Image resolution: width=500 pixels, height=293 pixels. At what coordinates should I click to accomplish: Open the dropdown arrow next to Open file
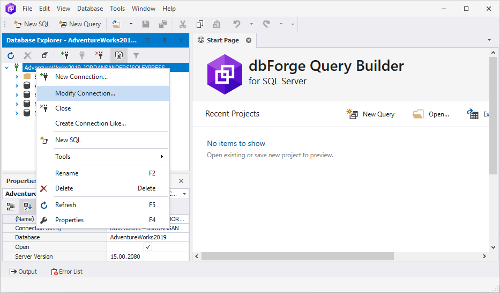coord(131,24)
